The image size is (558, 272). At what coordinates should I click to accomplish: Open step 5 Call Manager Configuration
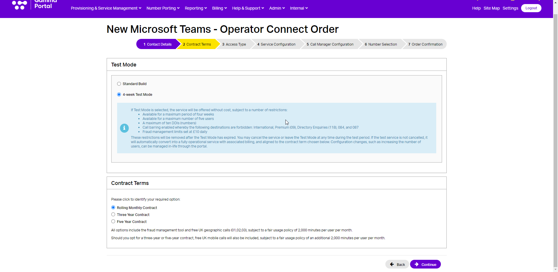coord(330,44)
